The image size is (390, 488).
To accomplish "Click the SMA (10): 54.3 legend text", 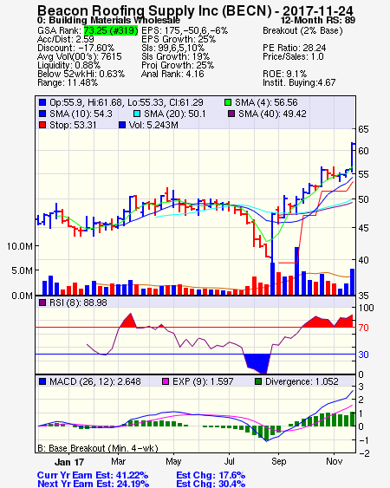I will tap(81, 114).
